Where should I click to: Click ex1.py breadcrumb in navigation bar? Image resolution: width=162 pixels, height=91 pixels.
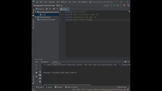60,6
